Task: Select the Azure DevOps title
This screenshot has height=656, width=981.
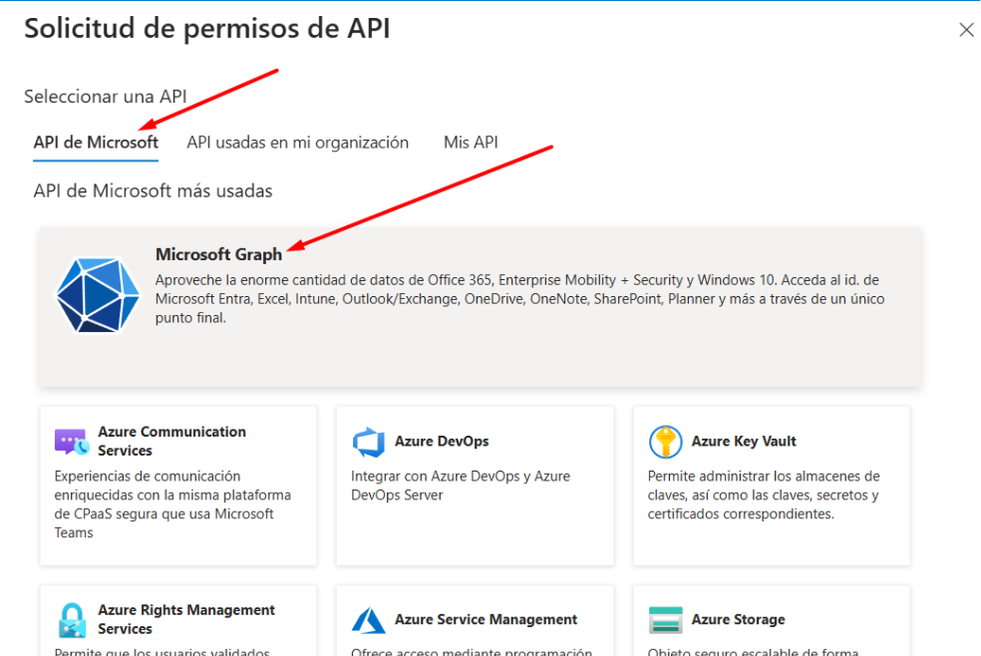Action: [x=441, y=441]
